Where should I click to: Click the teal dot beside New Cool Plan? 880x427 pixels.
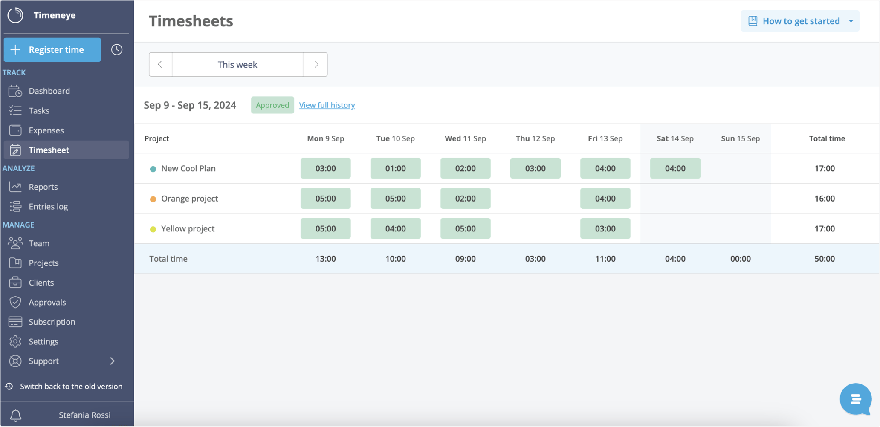[x=153, y=168]
